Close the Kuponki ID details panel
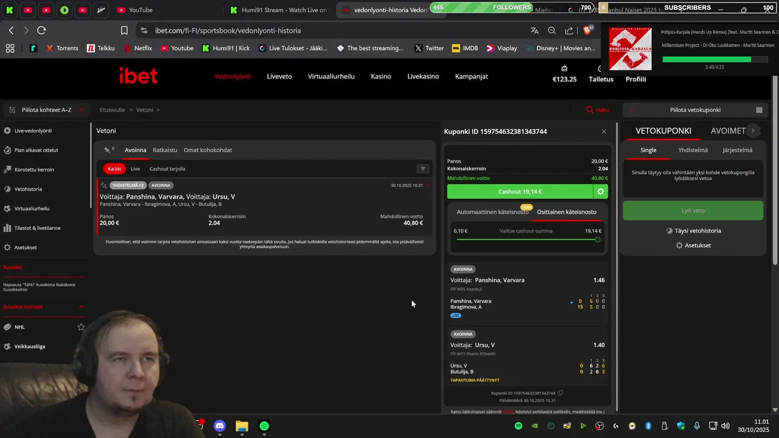This screenshot has width=779, height=438. (604, 131)
